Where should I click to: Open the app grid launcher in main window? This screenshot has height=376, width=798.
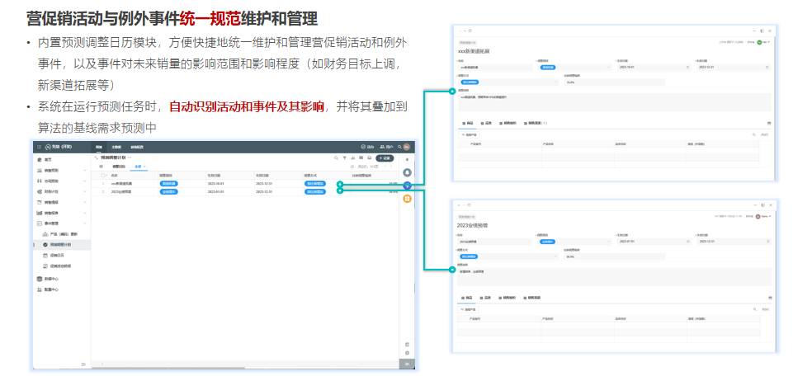pyautogui.click(x=39, y=147)
